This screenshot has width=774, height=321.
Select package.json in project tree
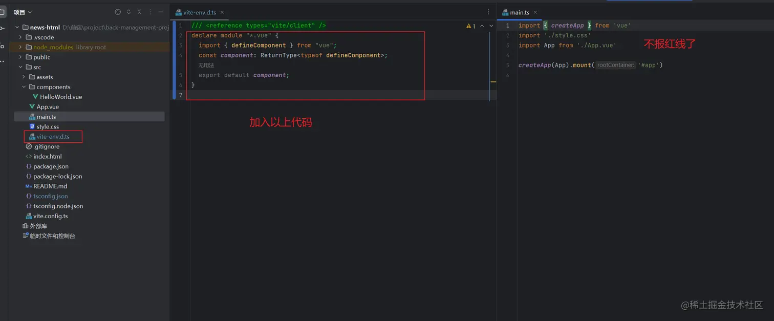[51, 166]
